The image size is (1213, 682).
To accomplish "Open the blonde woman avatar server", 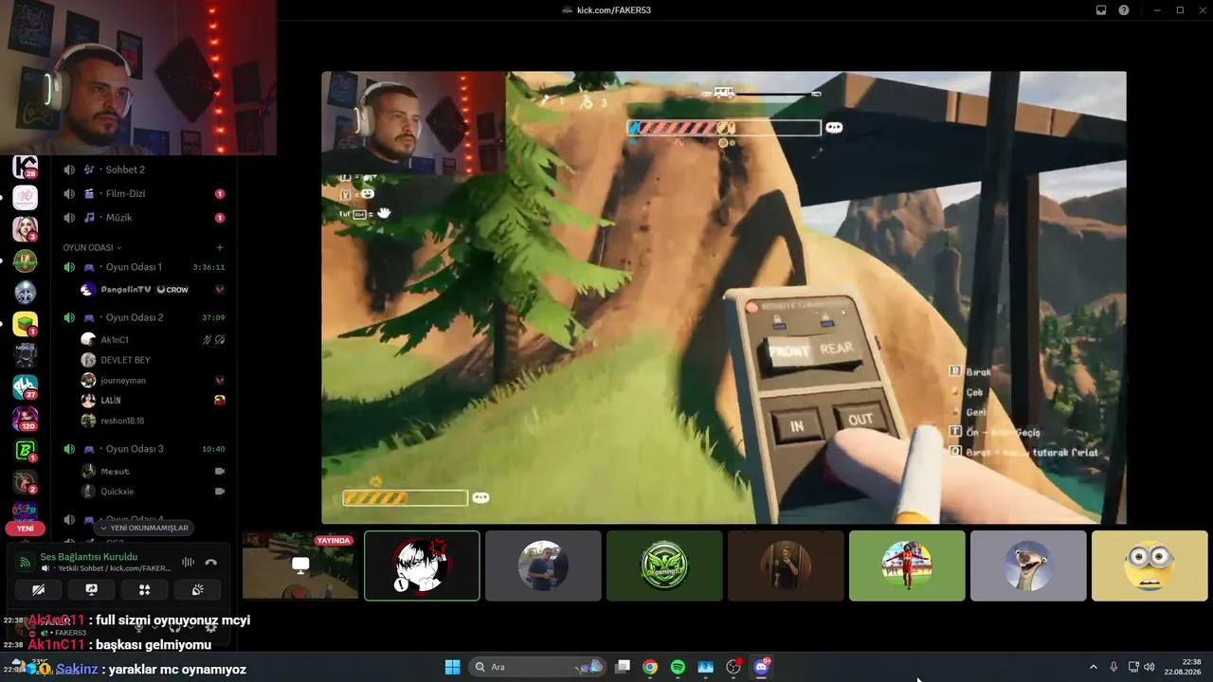I will pos(25,229).
